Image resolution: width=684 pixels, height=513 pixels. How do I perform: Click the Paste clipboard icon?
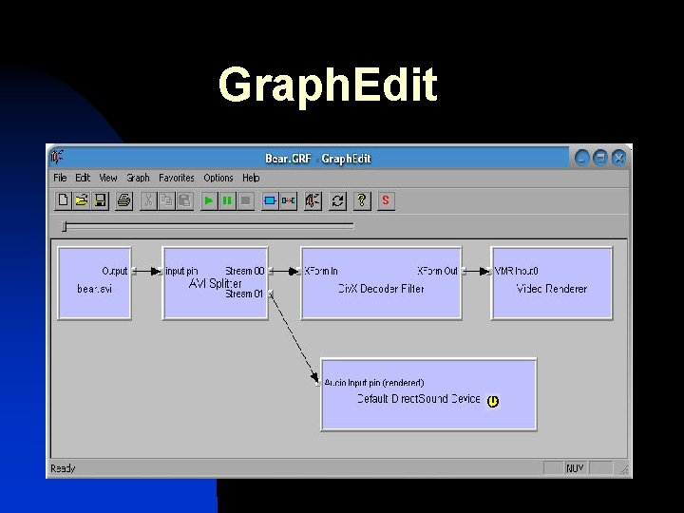(184, 200)
